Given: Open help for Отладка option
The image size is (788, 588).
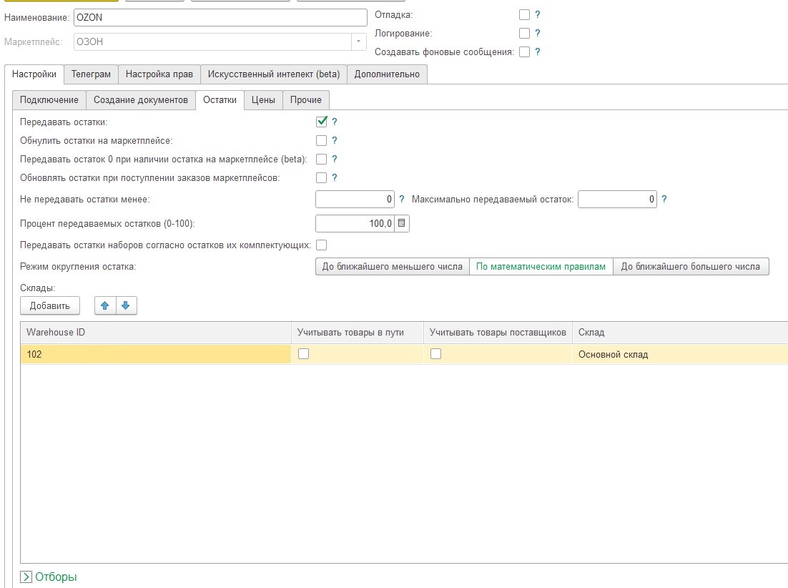Looking at the screenshot, I should point(537,14).
